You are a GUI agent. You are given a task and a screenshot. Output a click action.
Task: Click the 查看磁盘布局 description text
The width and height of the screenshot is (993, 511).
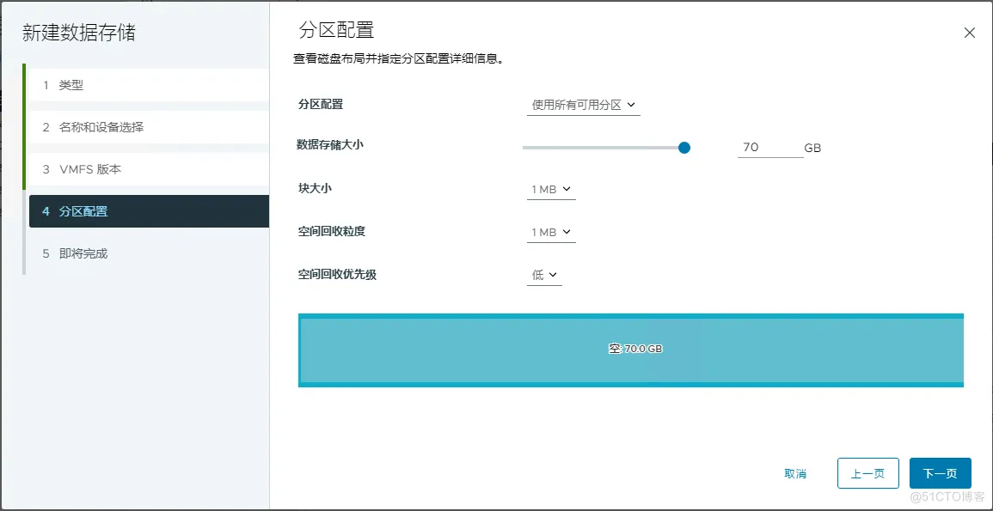[398, 58]
